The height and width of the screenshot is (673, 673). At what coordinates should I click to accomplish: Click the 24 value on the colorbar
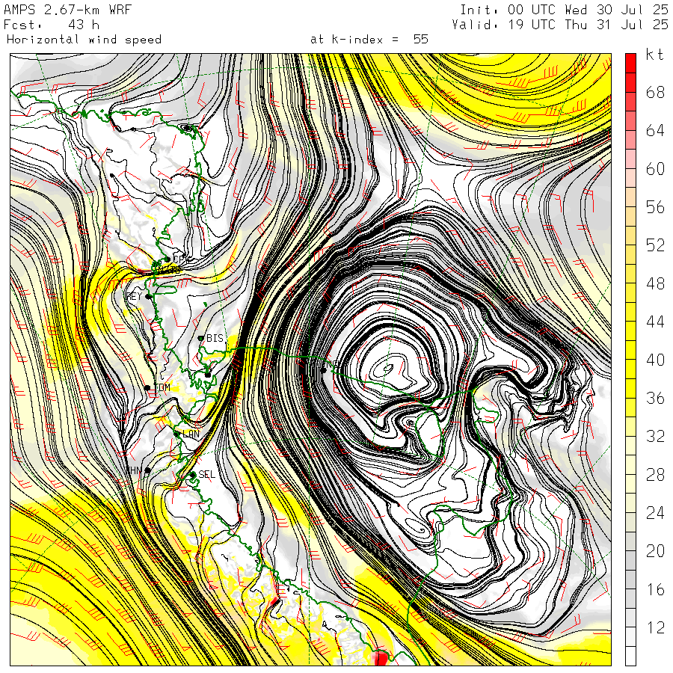[655, 513]
